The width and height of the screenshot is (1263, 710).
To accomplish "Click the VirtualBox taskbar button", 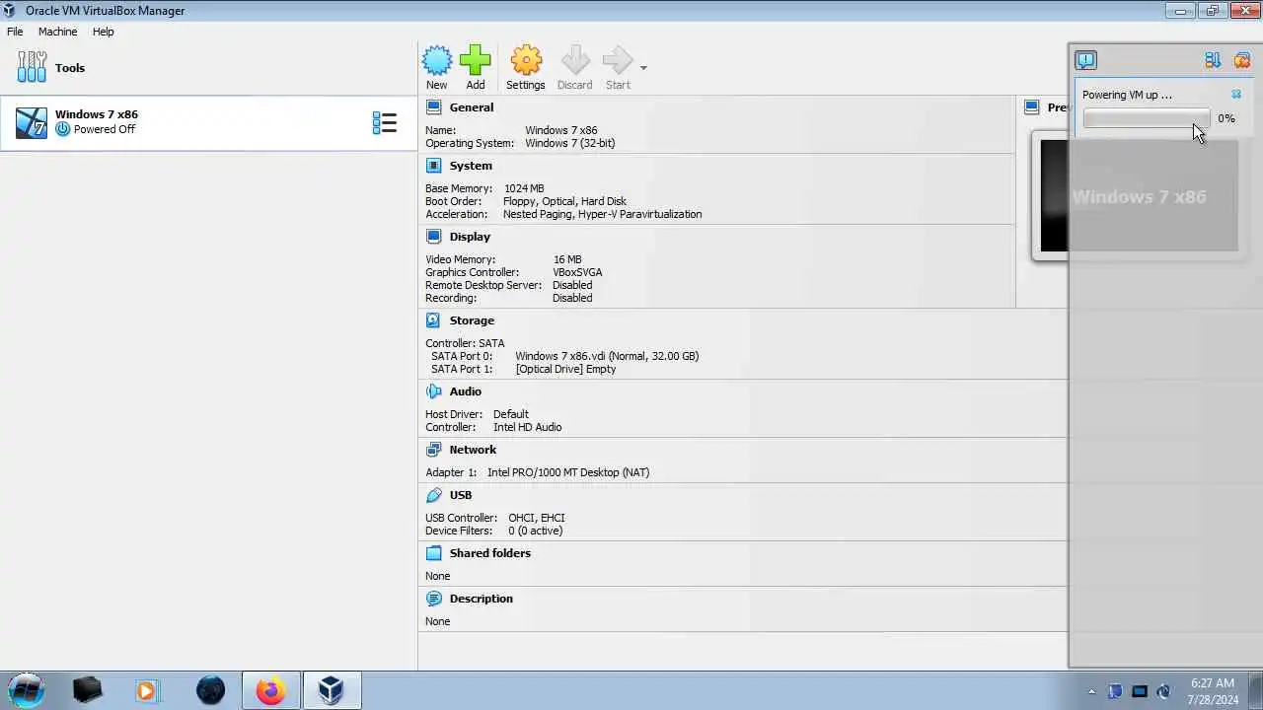I will 332,690.
